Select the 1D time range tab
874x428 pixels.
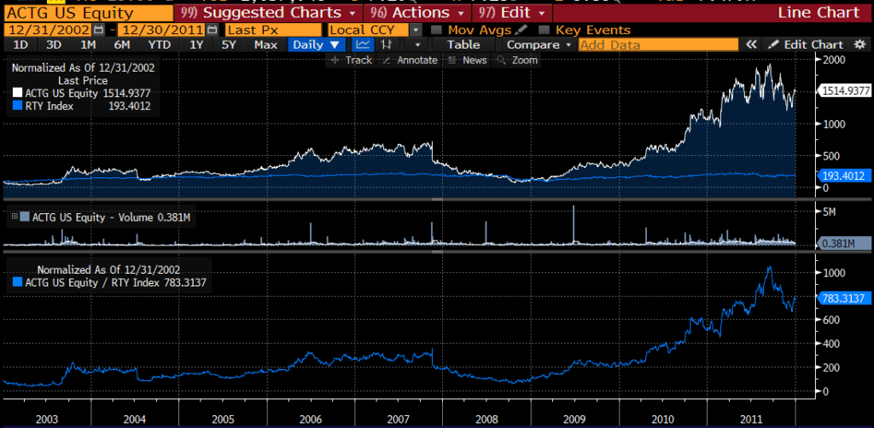click(20, 45)
